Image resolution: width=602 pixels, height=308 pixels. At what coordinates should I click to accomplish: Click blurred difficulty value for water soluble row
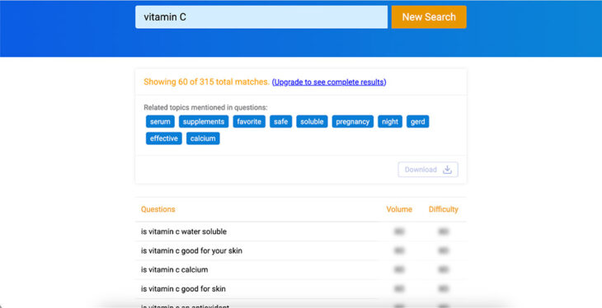tap(444, 231)
